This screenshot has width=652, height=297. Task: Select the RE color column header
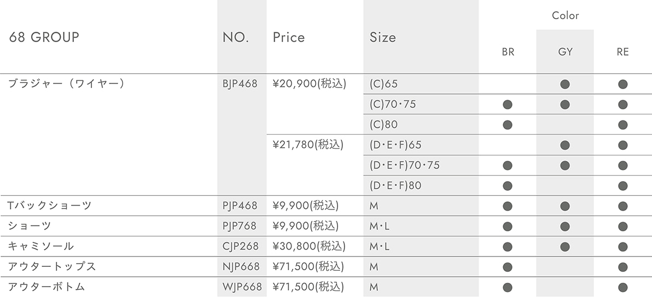tap(623, 52)
